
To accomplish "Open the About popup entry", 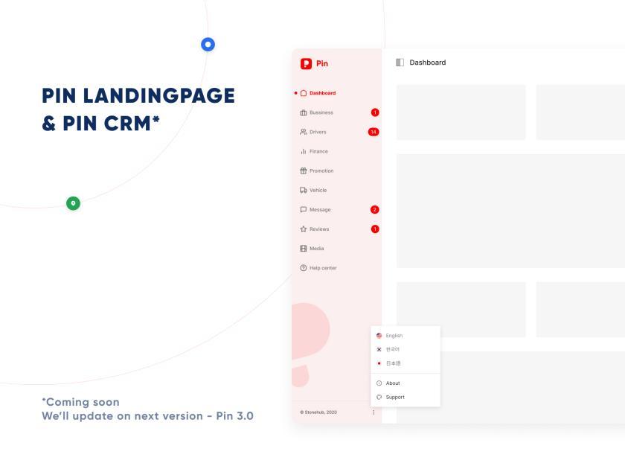I will (x=388, y=383).
